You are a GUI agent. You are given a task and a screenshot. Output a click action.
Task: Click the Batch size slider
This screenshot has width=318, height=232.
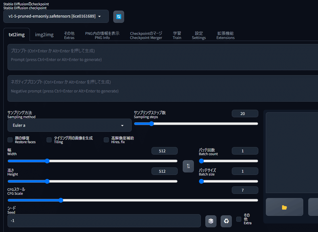pos(228,181)
